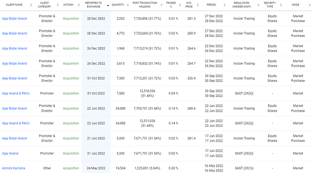This screenshot has width=313, height=173.
Task: Select the average price 281.5 cell
Action: tap(191, 19)
